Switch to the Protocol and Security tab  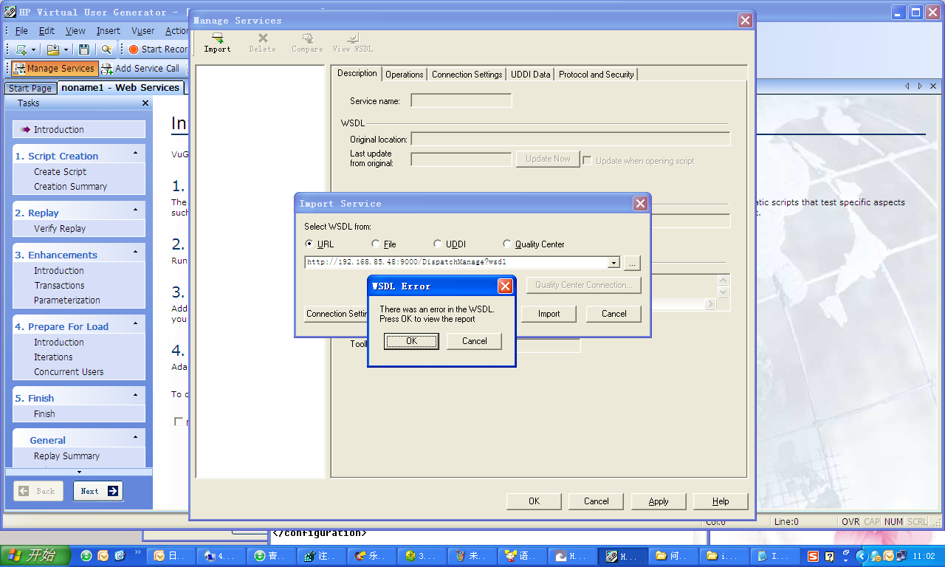pyautogui.click(x=597, y=75)
